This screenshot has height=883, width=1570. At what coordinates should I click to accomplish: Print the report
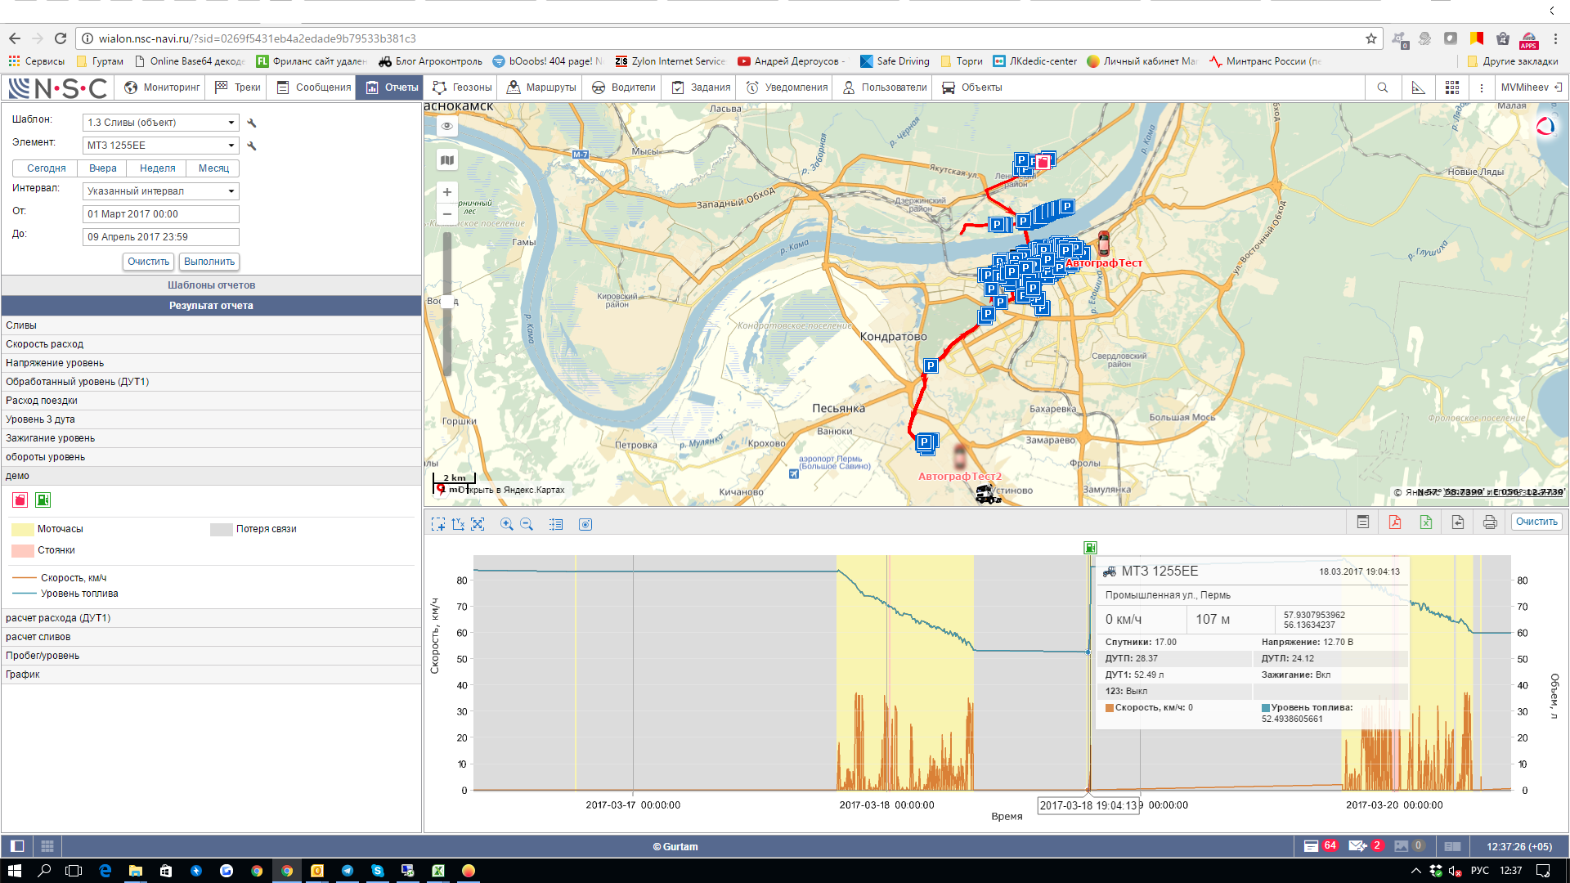click(1490, 522)
